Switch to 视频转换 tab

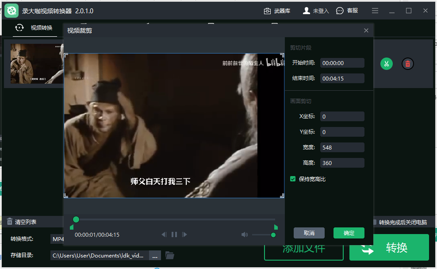pyautogui.click(x=35, y=27)
